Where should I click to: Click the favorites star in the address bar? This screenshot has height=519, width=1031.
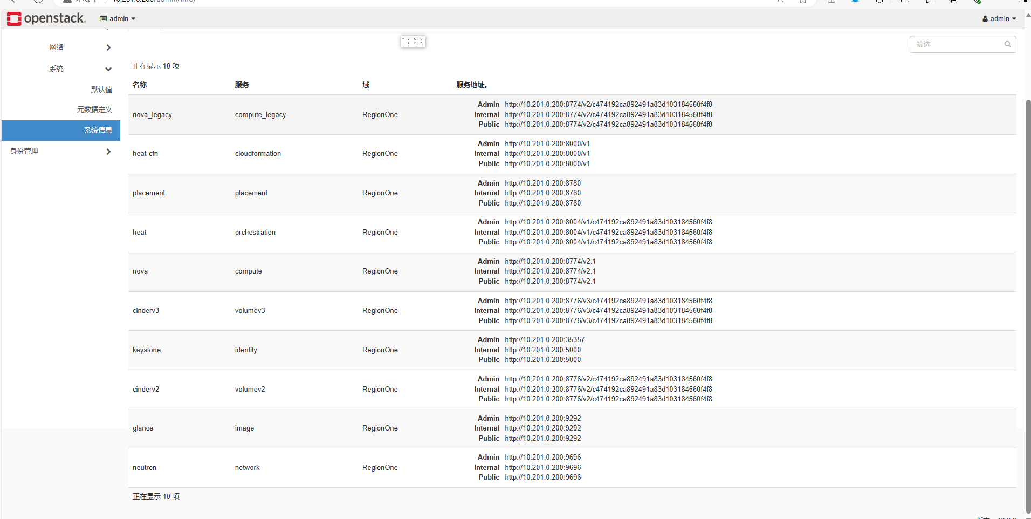coord(803,2)
